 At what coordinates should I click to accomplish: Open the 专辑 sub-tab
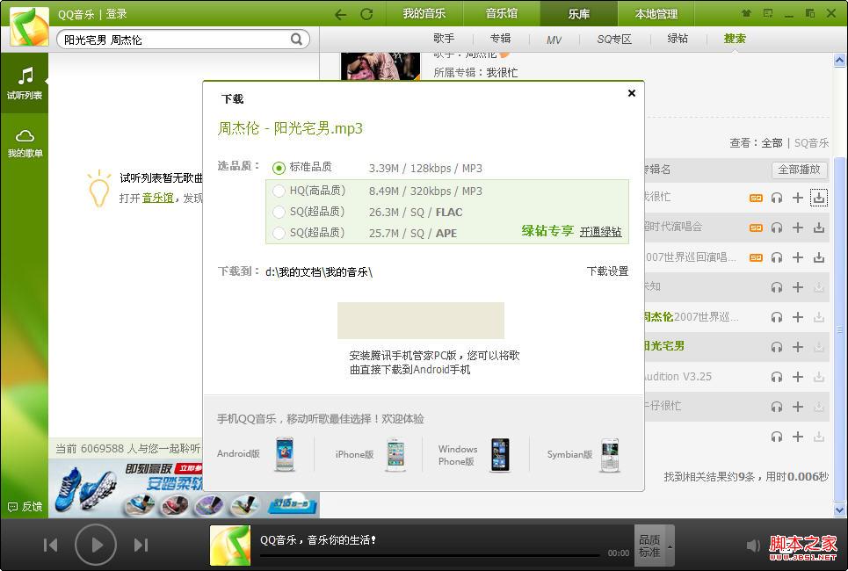[x=500, y=39]
